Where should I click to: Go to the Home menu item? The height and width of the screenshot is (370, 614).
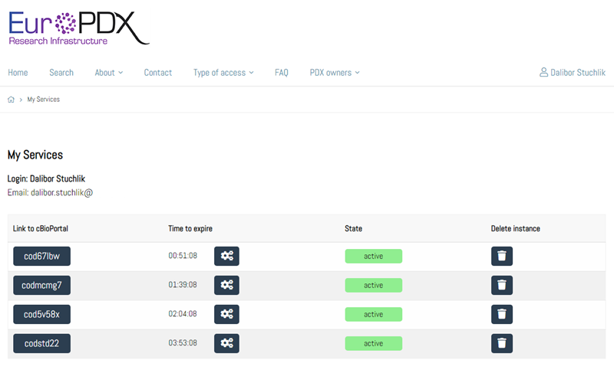click(x=18, y=73)
